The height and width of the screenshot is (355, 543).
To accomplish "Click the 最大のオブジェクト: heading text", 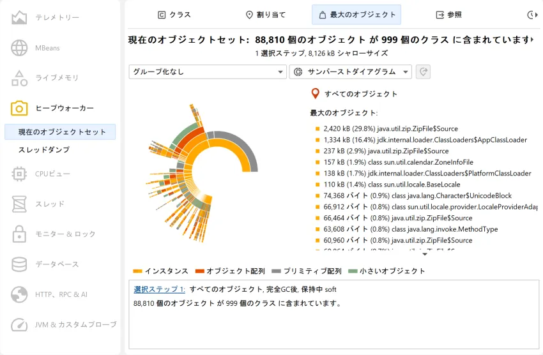I will tap(344, 113).
